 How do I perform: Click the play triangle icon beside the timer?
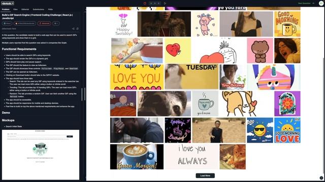click(165, 4)
